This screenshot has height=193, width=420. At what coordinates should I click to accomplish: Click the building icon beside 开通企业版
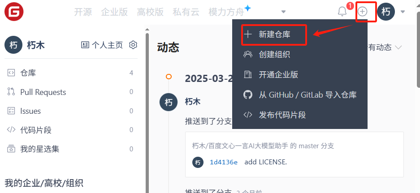coord(248,74)
